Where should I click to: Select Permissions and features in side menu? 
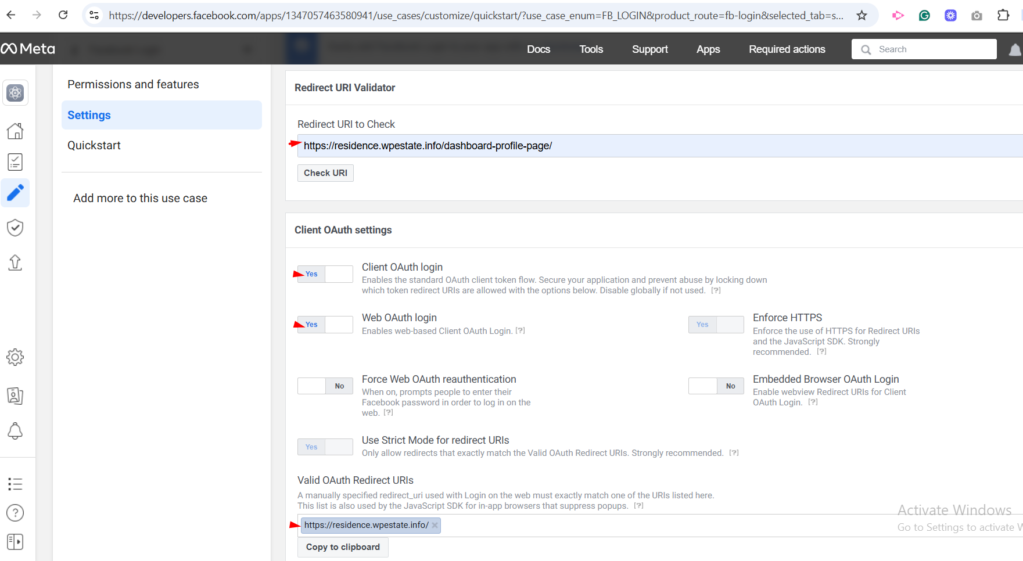(133, 84)
